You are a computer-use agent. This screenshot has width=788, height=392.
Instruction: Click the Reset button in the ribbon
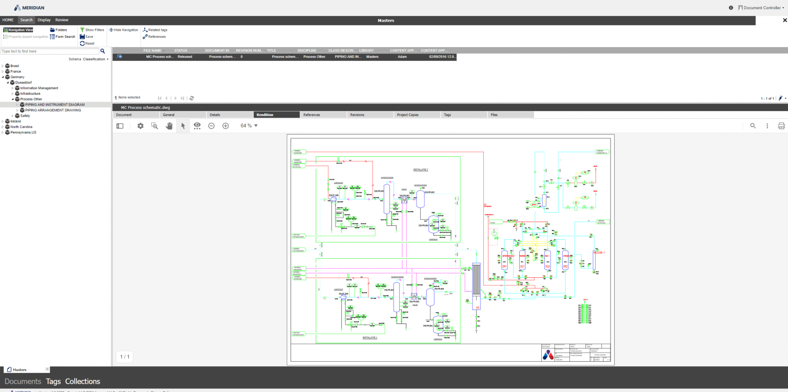point(88,43)
